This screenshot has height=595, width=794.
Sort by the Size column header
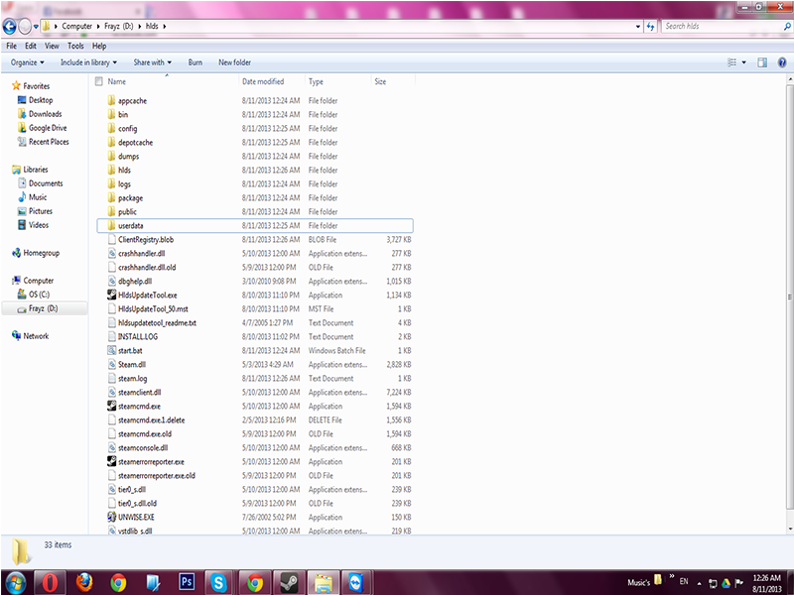[380, 81]
